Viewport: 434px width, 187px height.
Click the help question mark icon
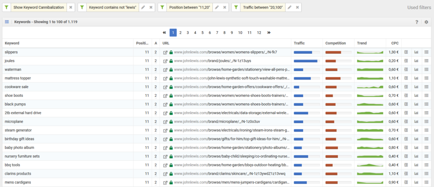coord(417,22)
